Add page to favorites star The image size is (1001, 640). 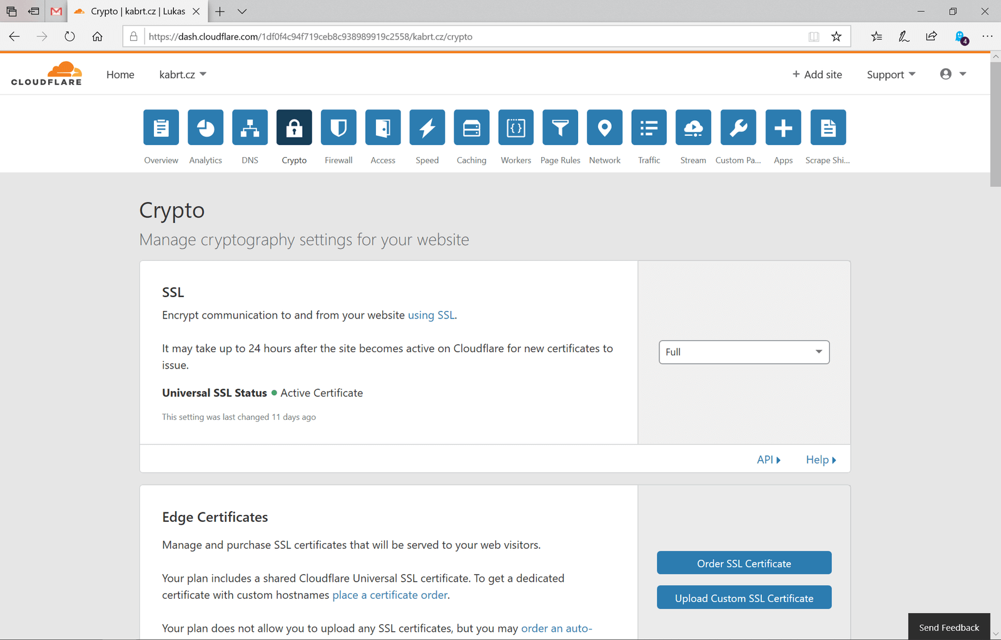click(836, 36)
